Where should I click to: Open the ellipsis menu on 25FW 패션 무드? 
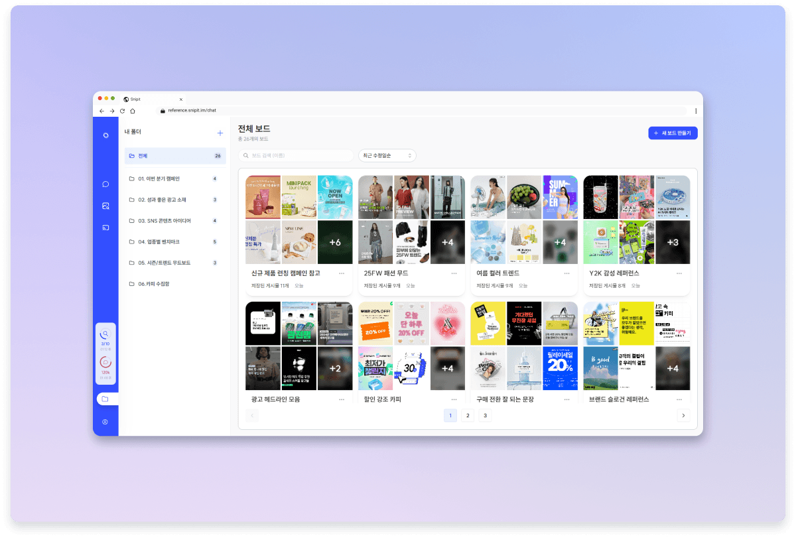point(454,273)
